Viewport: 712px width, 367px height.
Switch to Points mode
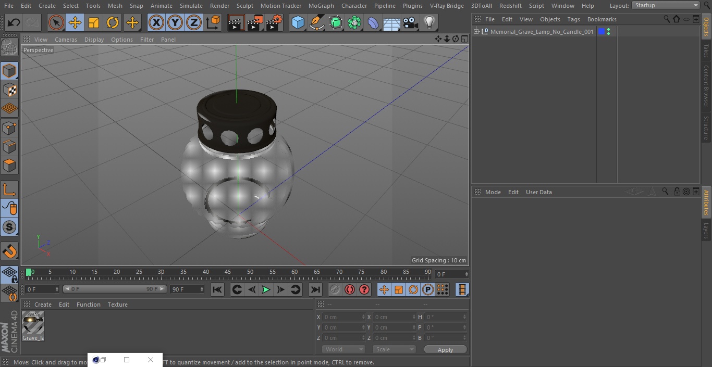(x=9, y=128)
